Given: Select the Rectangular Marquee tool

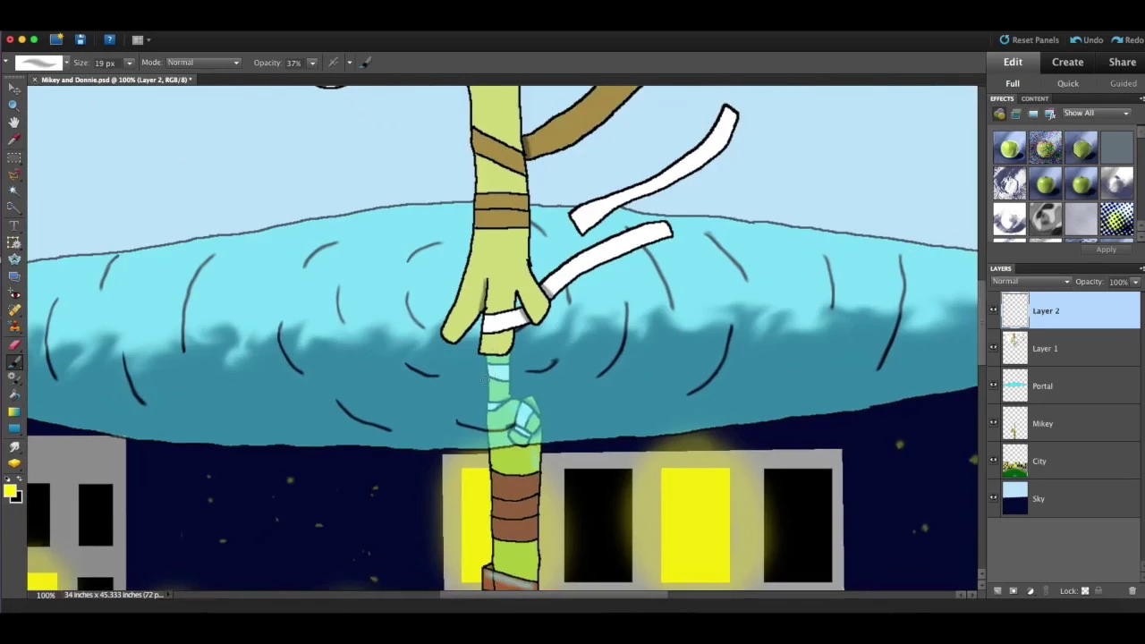Looking at the screenshot, I should [14, 158].
